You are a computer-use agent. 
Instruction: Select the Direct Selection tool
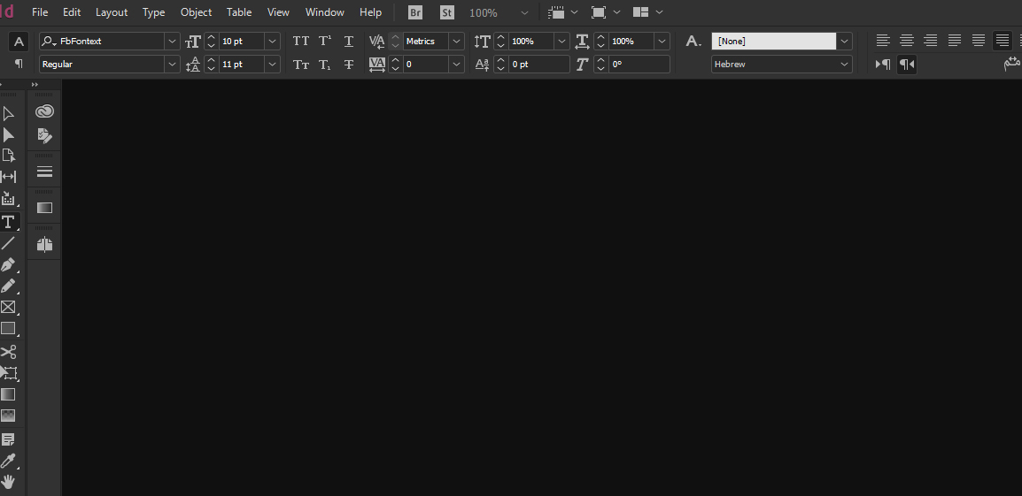[x=9, y=134]
